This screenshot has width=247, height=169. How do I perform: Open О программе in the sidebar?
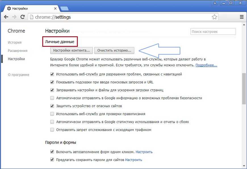pos(18,75)
